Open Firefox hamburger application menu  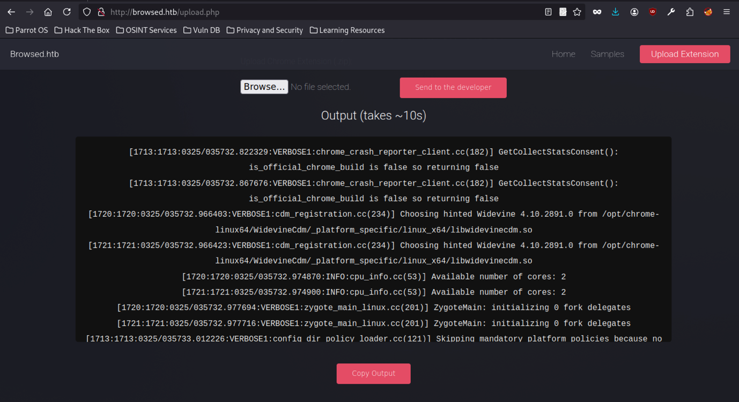(x=727, y=12)
